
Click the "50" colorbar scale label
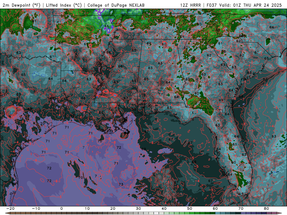(x=190, y=209)
